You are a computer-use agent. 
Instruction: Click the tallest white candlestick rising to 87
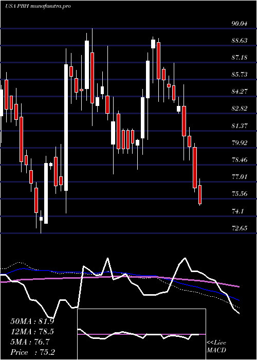coord(66,128)
